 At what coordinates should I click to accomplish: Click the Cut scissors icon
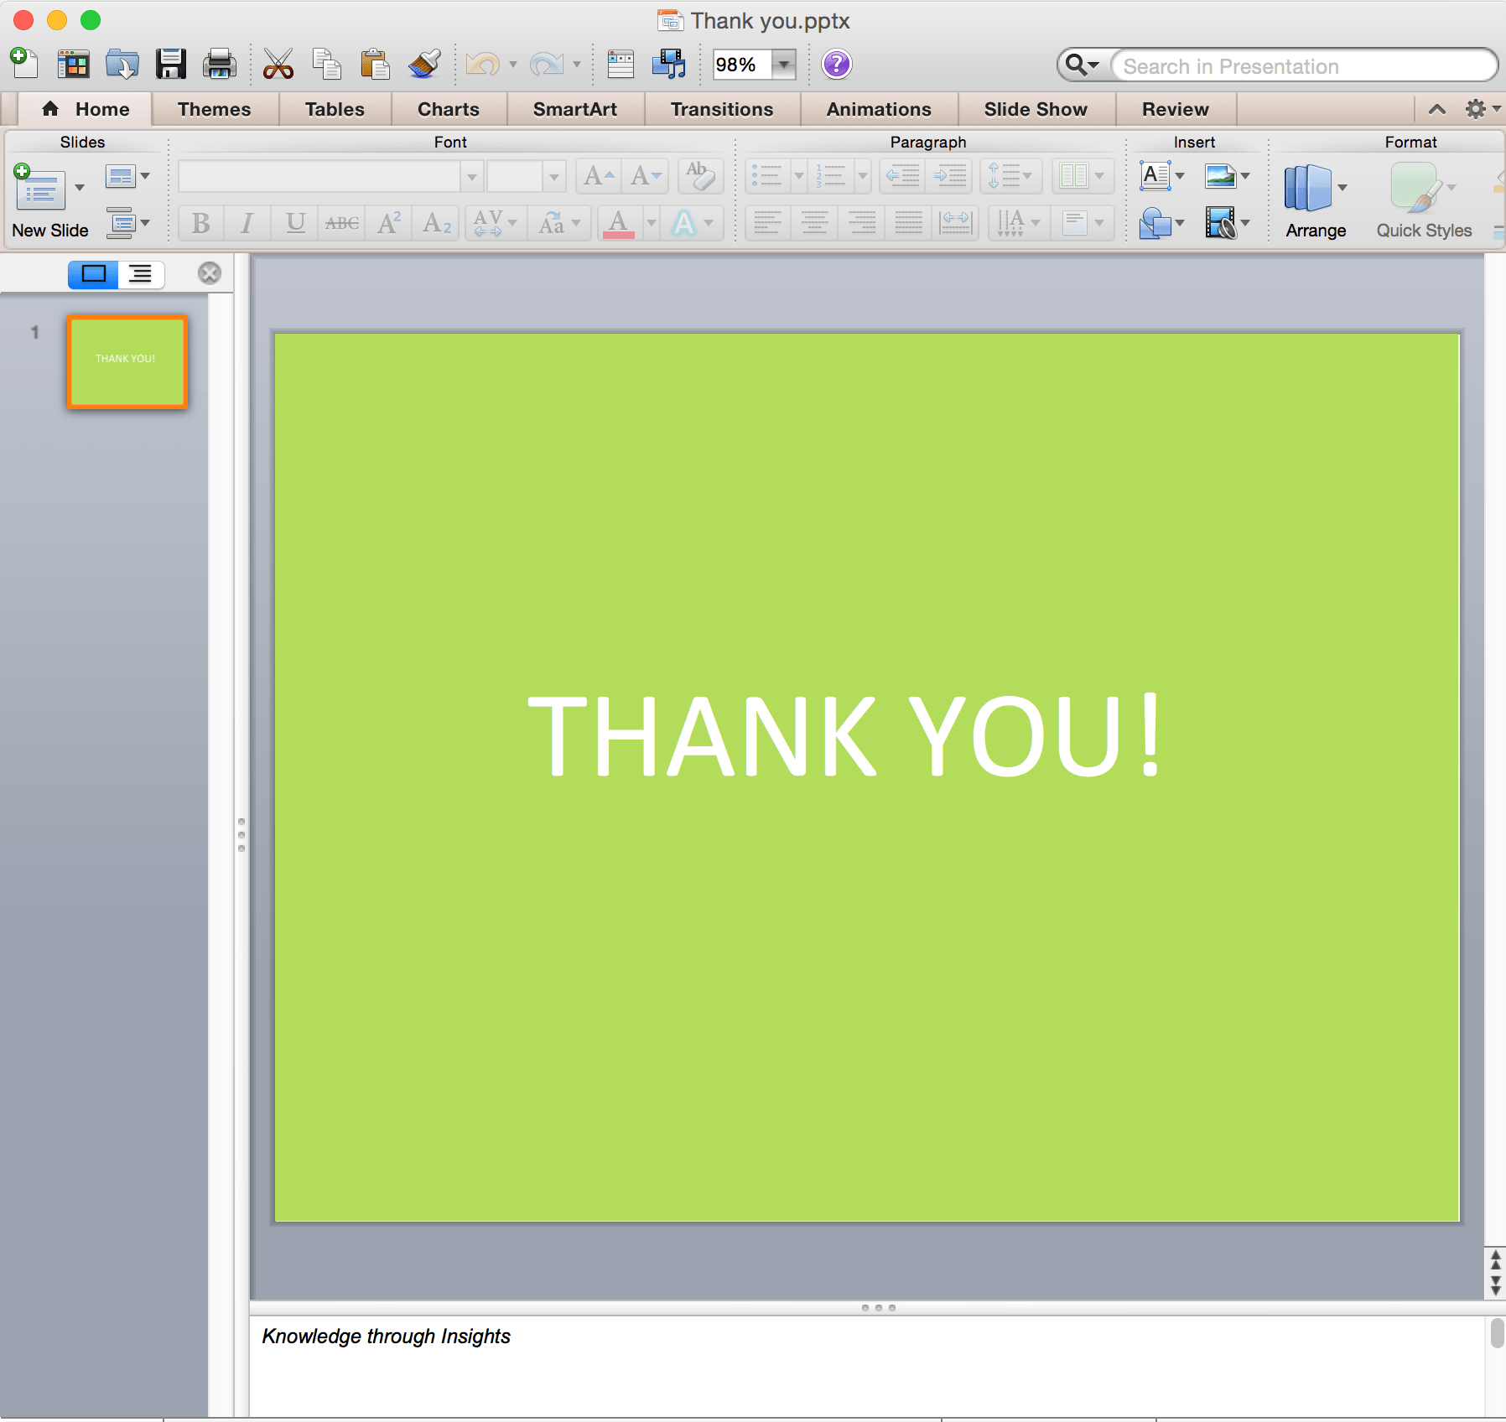pyautogui.click(x=278, y=63)
